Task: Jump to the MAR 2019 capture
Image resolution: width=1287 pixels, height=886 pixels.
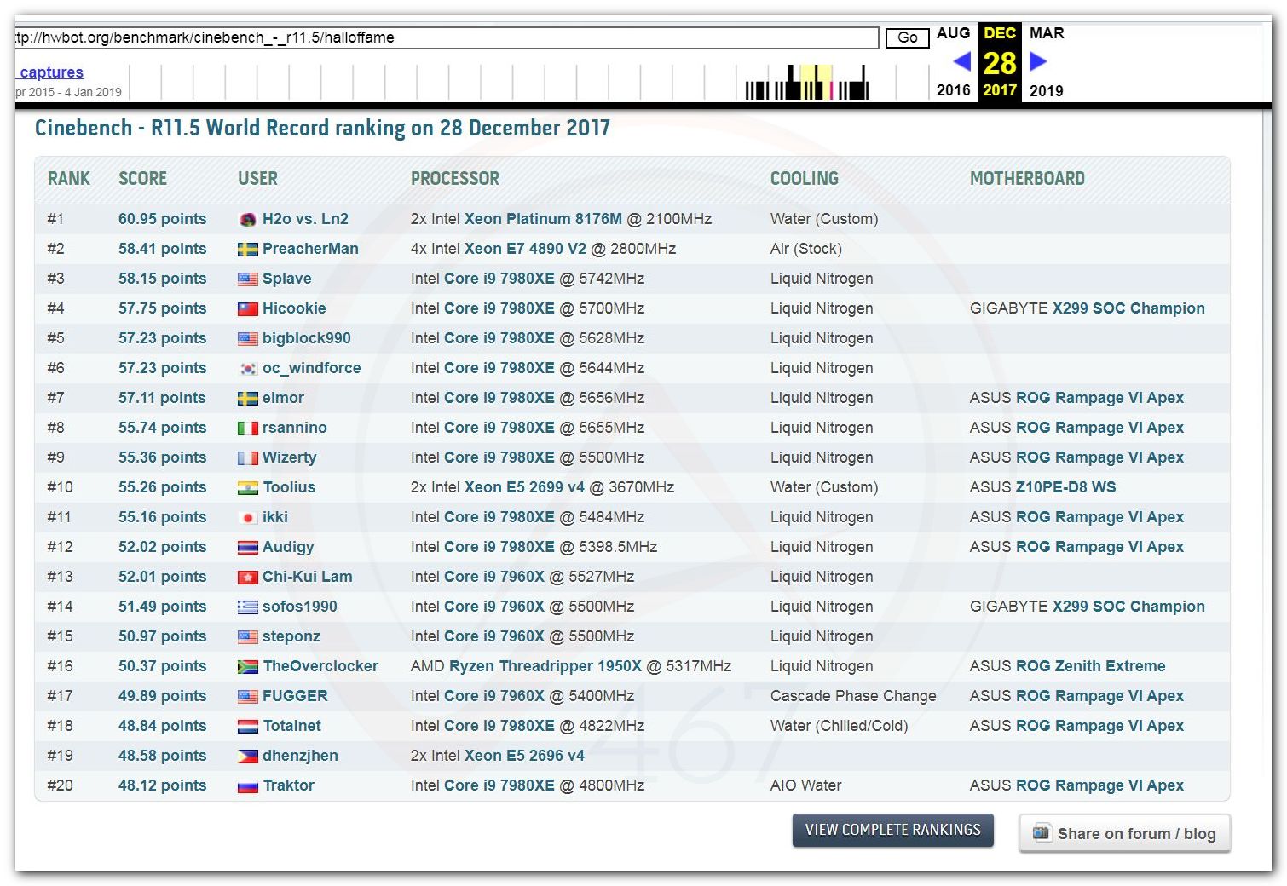Action: tap(1046, 33)
